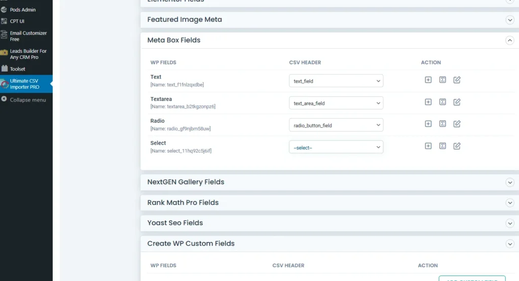Open Pods Admin in the sidebar
The image size is (519, 281).
pos(23,10)
